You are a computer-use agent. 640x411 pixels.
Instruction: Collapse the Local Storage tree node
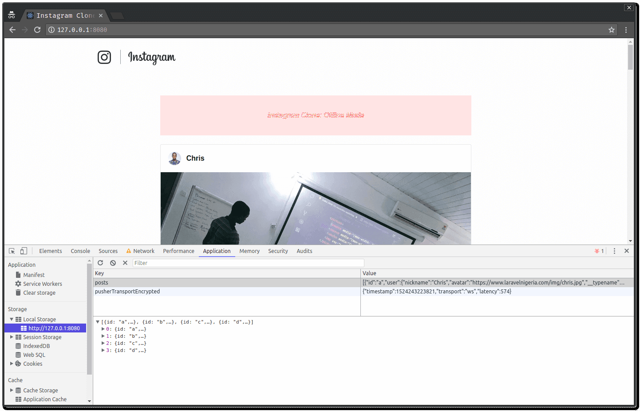click(12, 319)
